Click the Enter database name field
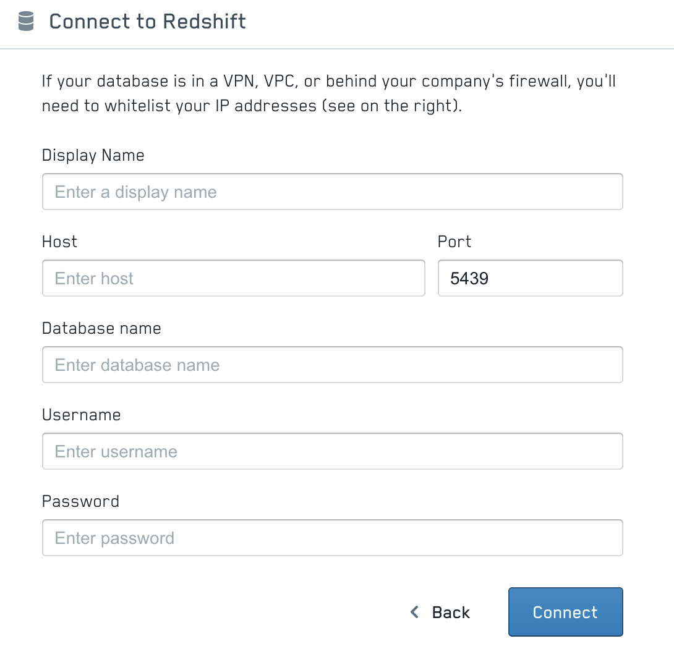Screen dimensions: 674x649 [332, 365]
